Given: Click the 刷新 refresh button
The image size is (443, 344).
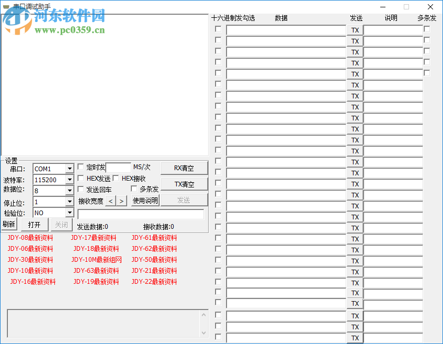Looking at the screenshot, I should [8, 224].
